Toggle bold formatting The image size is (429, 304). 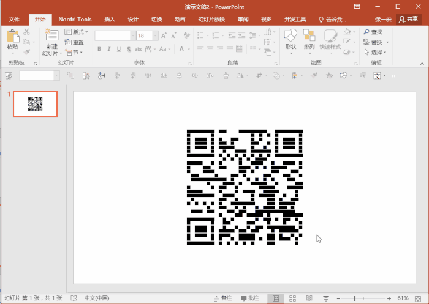point(99,49)
